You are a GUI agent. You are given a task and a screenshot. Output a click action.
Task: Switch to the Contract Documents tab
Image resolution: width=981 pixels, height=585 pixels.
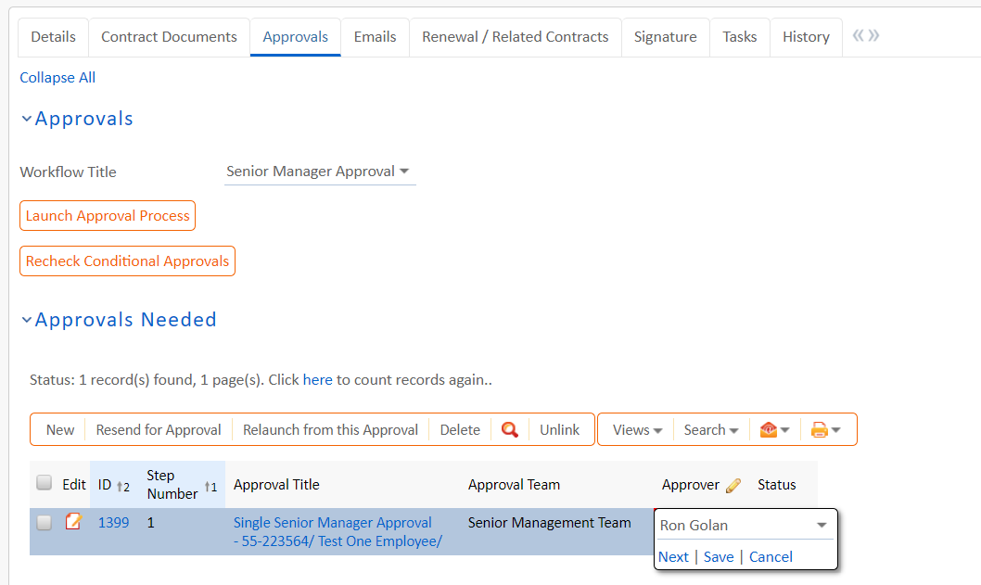pyautogui.click(x=169, y=36)
